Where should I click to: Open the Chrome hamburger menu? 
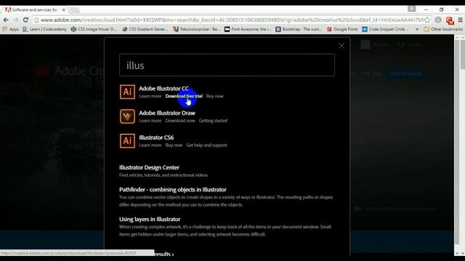(x=460, y=20)
